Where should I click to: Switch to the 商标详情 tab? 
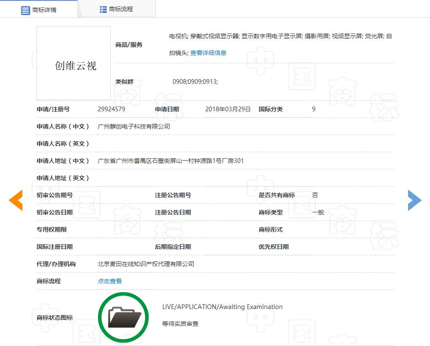[44, 9]
